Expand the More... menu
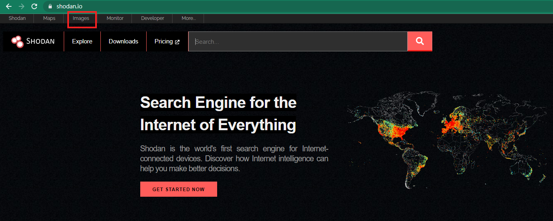Image resolution: width=553 pixels, height=221 pixels. click(188, 18)
